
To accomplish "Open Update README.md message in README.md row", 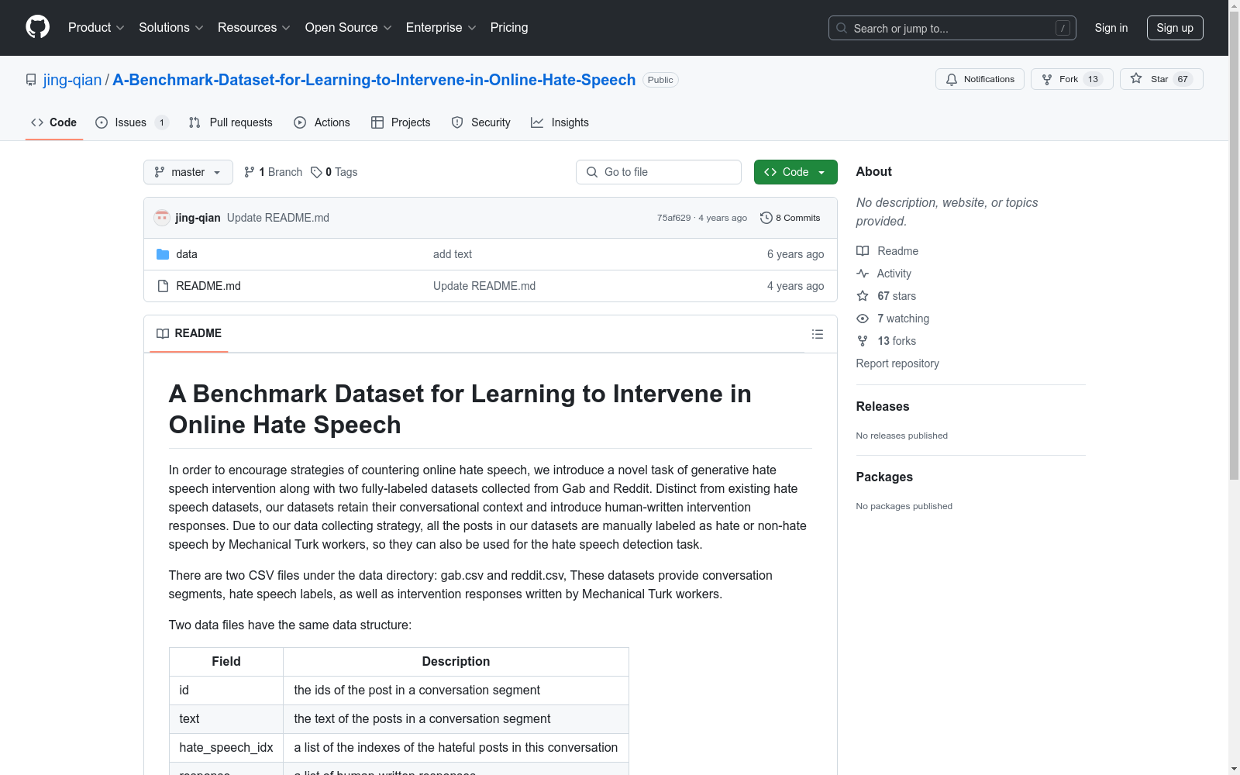I will (x=484, y=286).
